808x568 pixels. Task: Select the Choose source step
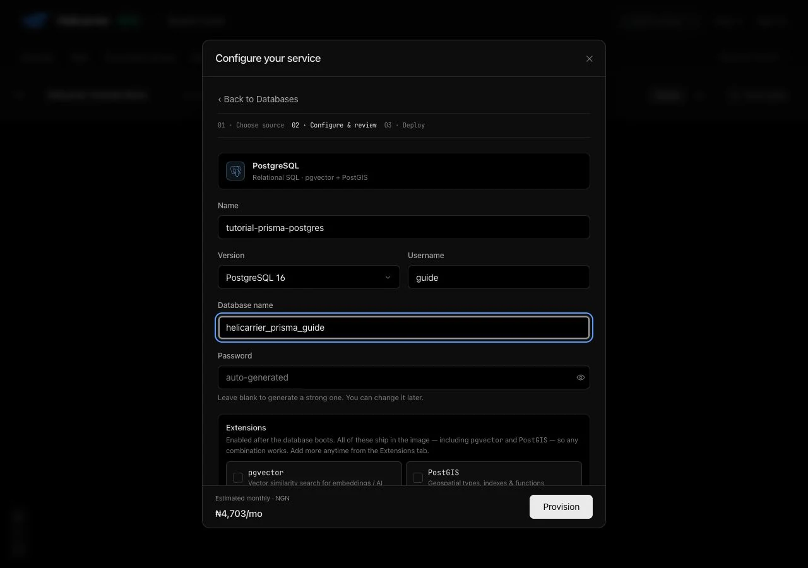[251, 125]
